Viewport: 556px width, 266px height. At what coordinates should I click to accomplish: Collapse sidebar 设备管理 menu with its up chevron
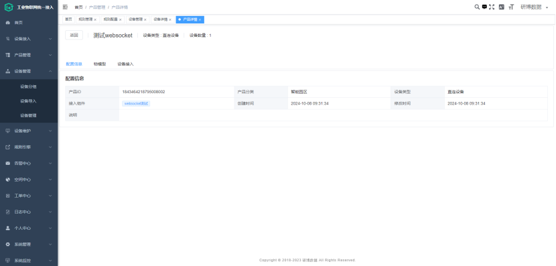coord(50,71)
